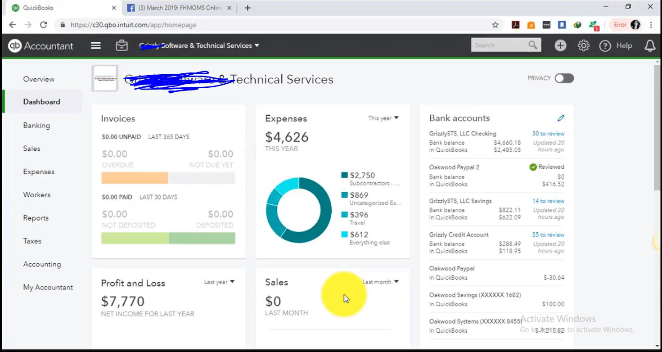Close the Facebook FHMOMS tab
The width and height of the screenshot is (662, 352).
click(x=230, y=8)
